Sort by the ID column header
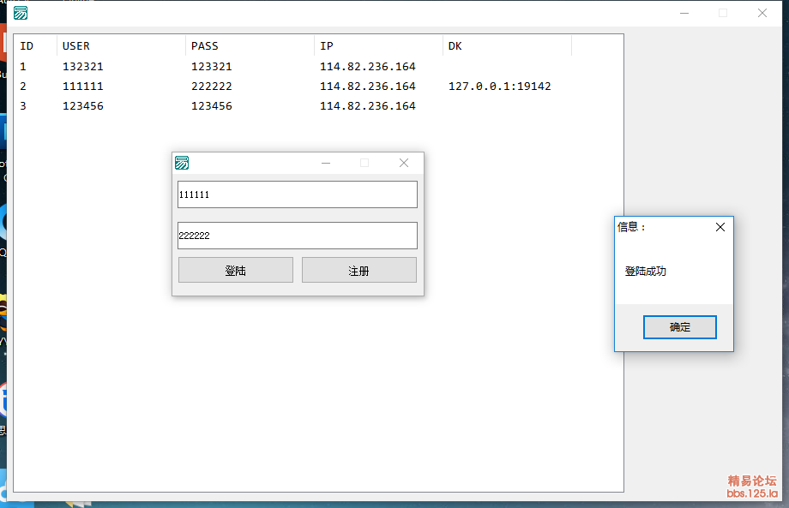The image size is (789, 508). click(34, 46)
